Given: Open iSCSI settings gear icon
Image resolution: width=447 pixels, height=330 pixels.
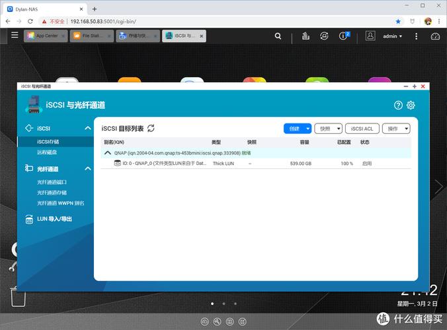Looking at the screenshot, I should (411, 105).
